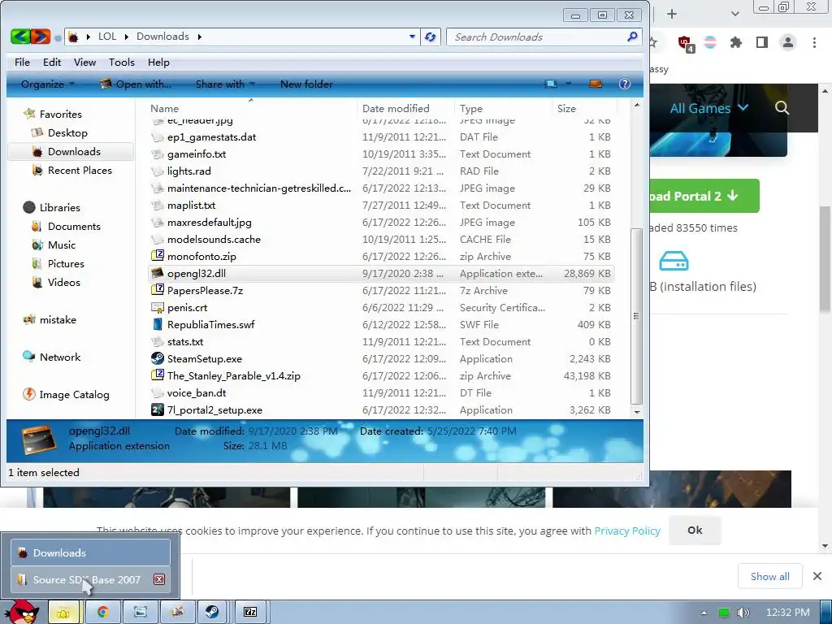Open the views options dropdown arrow
The height and width of the screenshot is (624, 832).
pyautogui.click(x=568, y=84)
